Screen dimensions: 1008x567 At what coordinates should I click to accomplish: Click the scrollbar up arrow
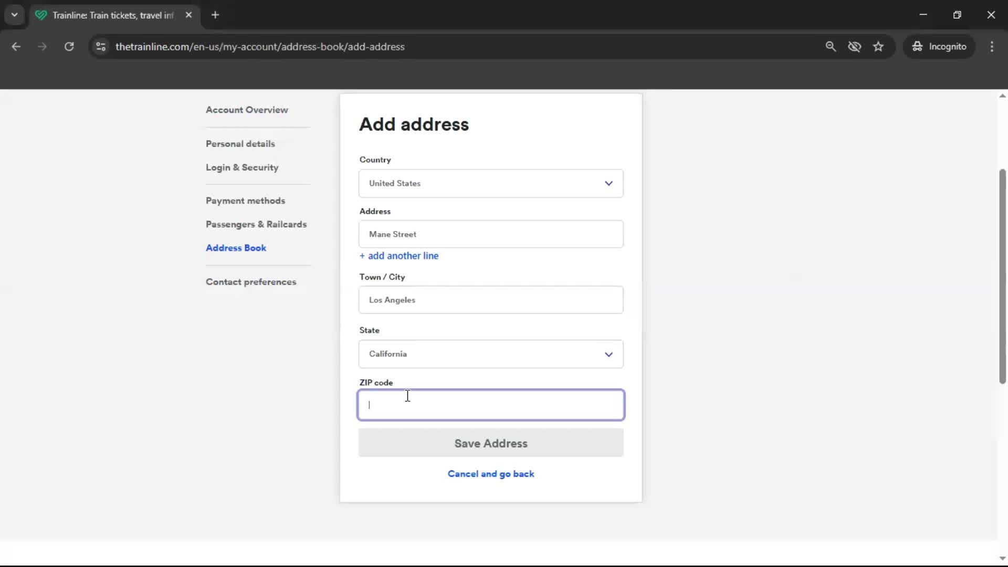pyautogui.click(x=1002, y=95)
